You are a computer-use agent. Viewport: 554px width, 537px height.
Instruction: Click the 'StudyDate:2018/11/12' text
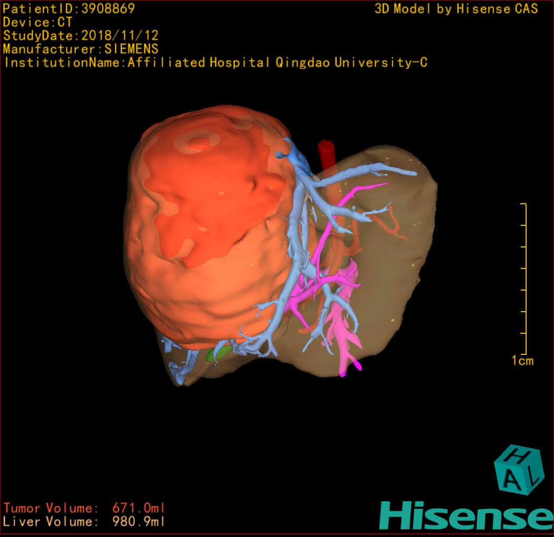click(81, 36)
